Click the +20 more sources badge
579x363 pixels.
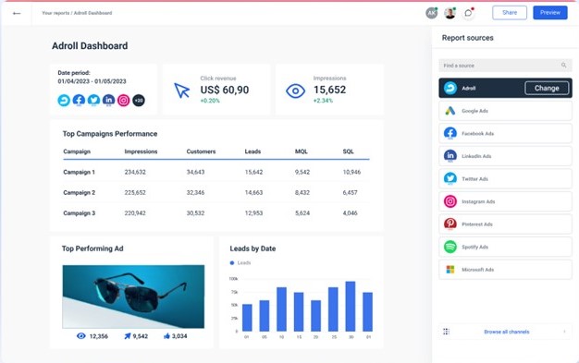point(139,100)
